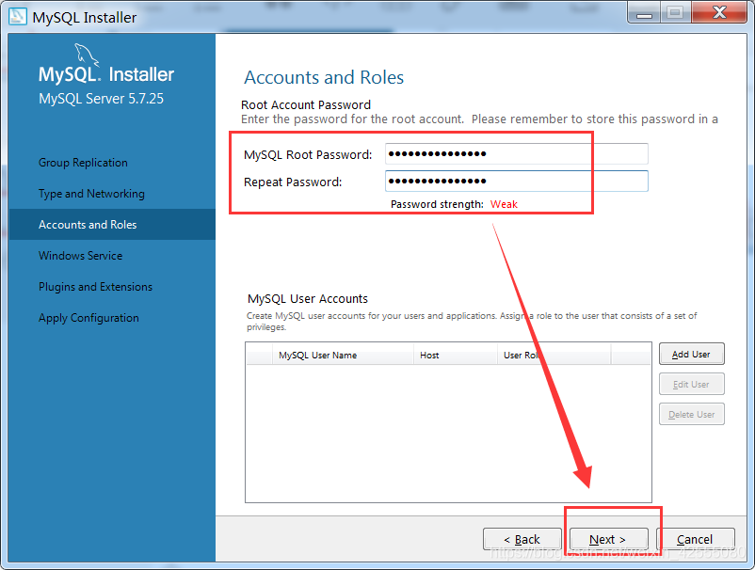Screen dimensions: 755x570
Task: Click the Host column header
Action: tap(455, 355)
